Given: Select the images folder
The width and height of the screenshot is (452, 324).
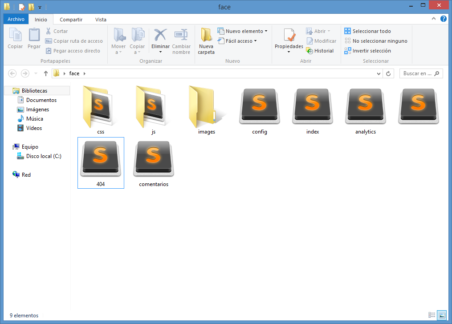Looking at the screenshot, I should (206, 110).
